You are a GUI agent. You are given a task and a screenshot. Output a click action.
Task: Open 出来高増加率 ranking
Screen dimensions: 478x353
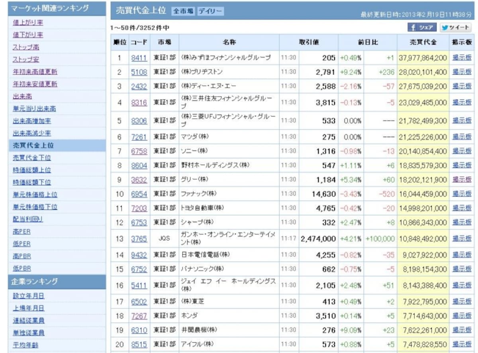pos(32,121)
